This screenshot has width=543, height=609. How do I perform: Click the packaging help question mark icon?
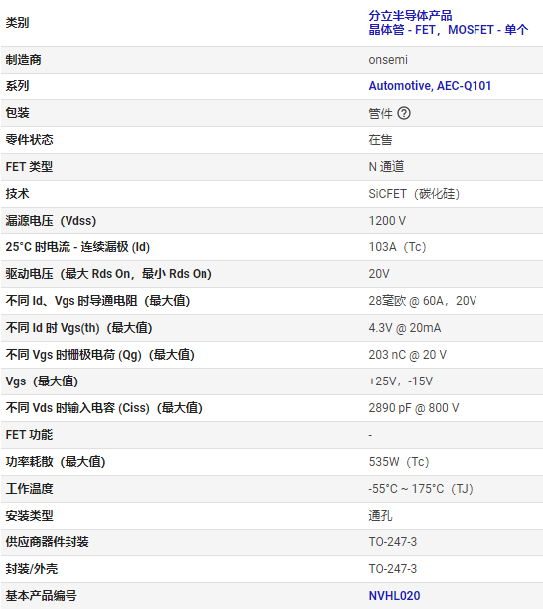404,113
